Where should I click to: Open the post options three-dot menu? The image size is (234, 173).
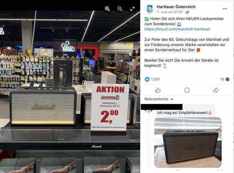click(x=225, y=9)
